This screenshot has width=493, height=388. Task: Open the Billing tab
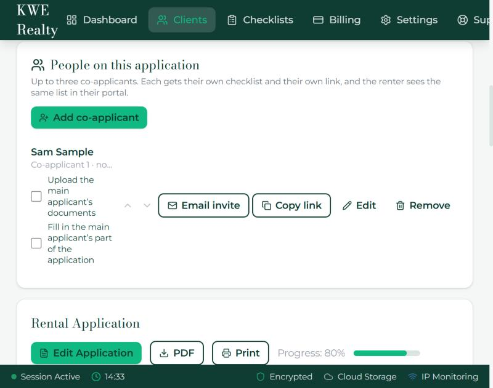(336, 20)
